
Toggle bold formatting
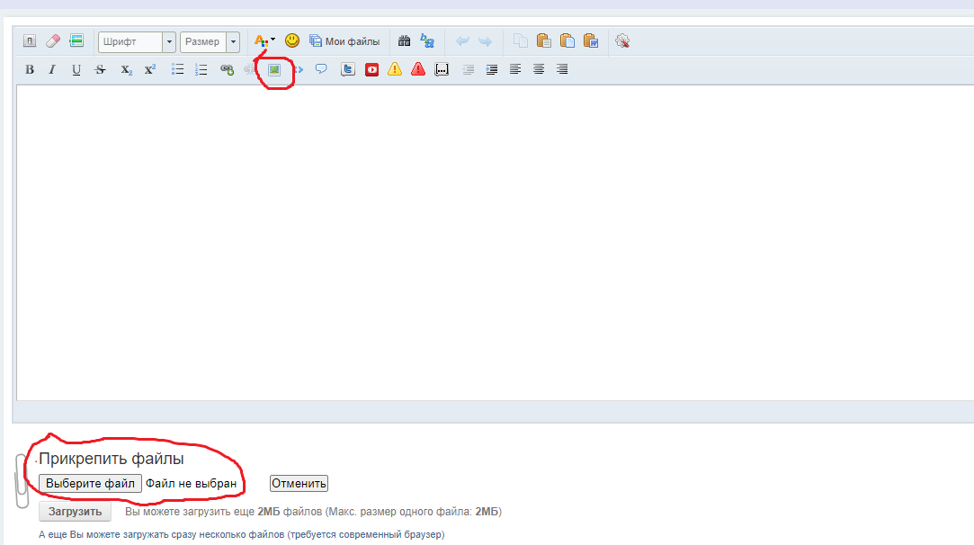click(30, 69)
